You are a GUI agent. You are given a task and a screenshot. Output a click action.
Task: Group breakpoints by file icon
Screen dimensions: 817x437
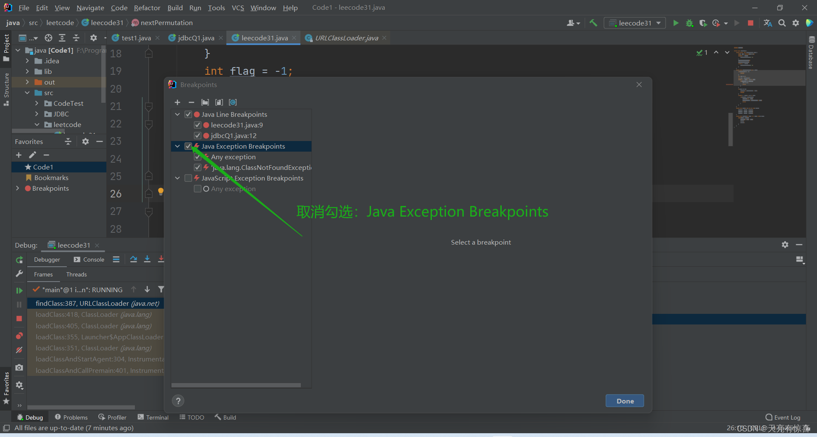[219, 102]
